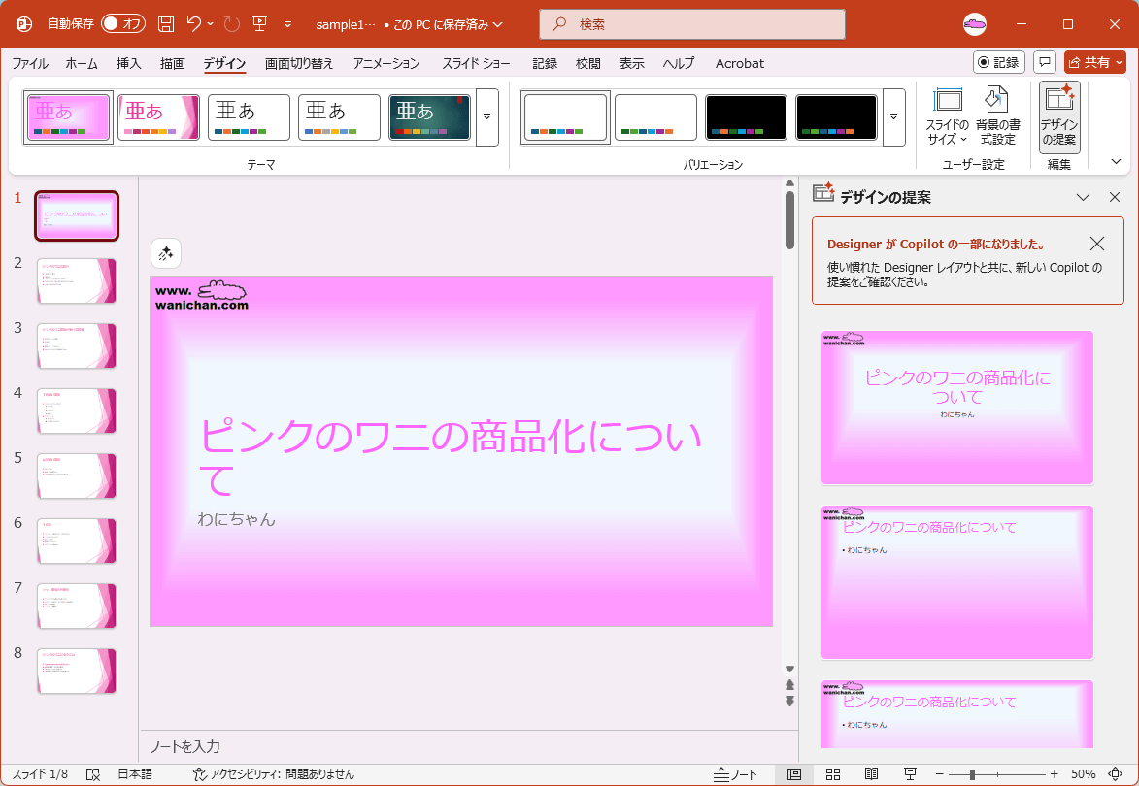1139x786 pixels.
Task: Open the Share (共有) dropdown
Action: [x=1094, y=62]
